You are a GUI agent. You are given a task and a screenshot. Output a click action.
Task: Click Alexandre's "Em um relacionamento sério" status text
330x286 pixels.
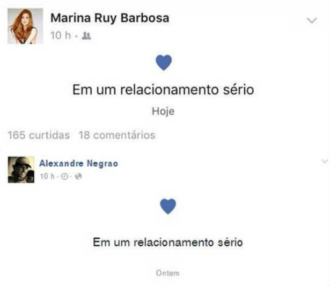168,242
